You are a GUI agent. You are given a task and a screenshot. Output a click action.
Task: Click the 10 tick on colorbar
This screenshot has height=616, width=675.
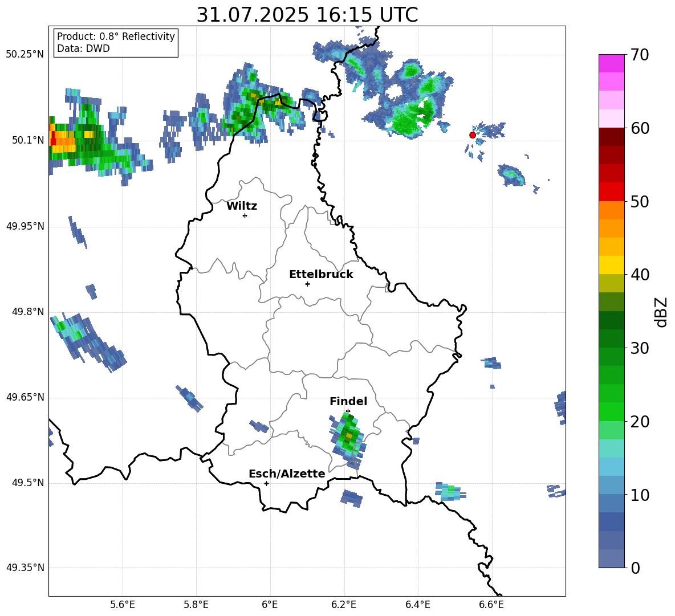640,495
